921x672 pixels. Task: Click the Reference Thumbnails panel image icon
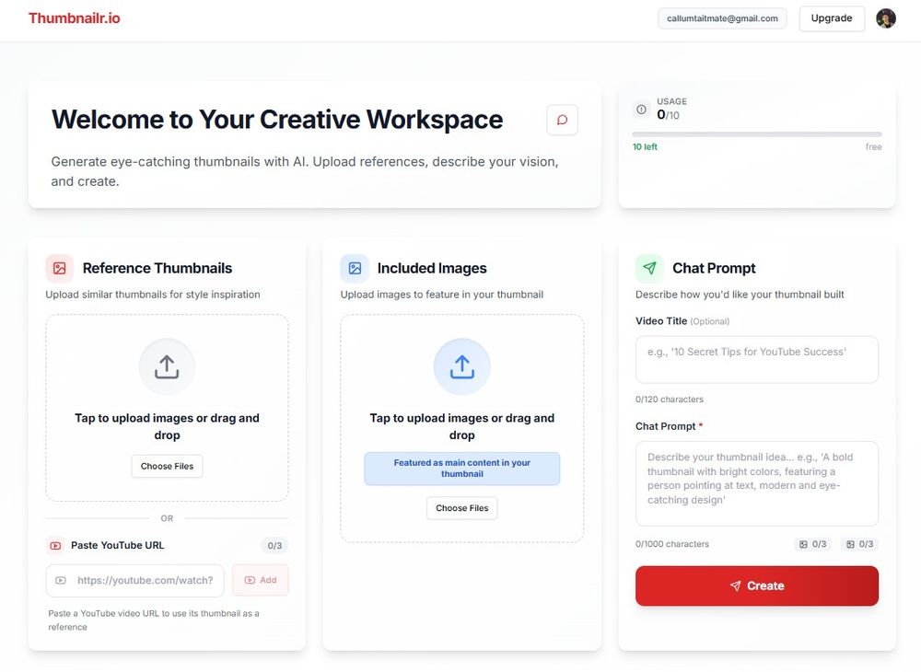click(x=59, y=268)
